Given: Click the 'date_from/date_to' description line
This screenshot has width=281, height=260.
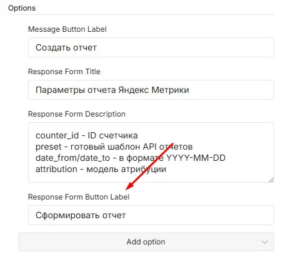Looking at the screenshot, I should pyautogui.click(x=131, y=158).
